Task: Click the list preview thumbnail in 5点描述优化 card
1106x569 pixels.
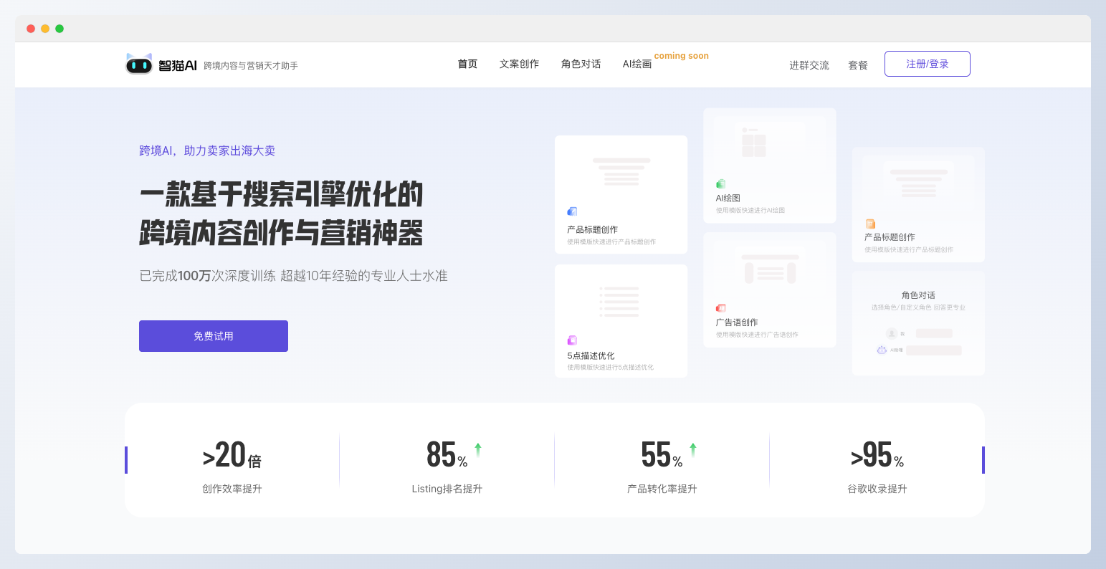Action: [x=619, y=302]
